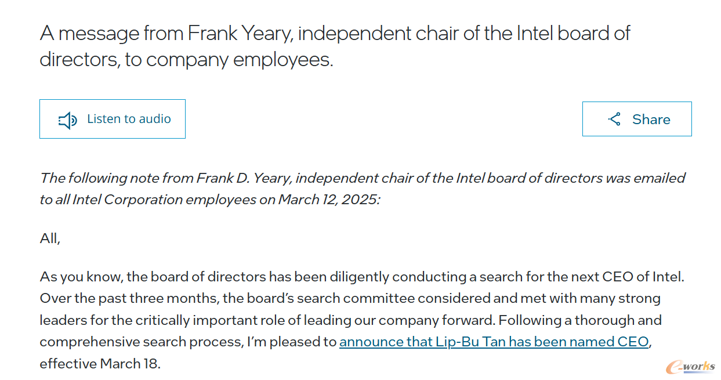Play the article via Listen to audio label
The height and width of the screenshot is (380, 721).
[129, 119]
